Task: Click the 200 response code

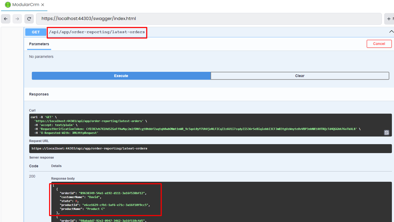Action: (32, 176)
